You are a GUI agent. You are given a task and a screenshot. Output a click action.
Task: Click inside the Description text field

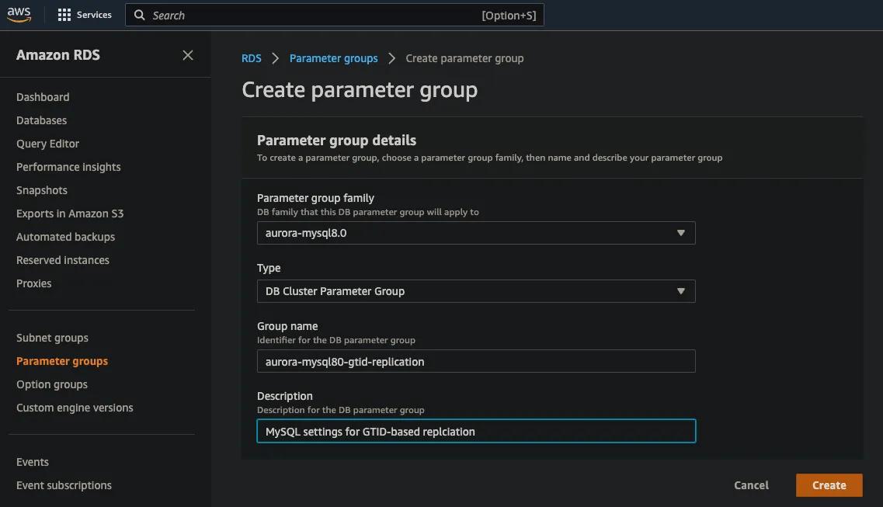(x=476, y=431)
